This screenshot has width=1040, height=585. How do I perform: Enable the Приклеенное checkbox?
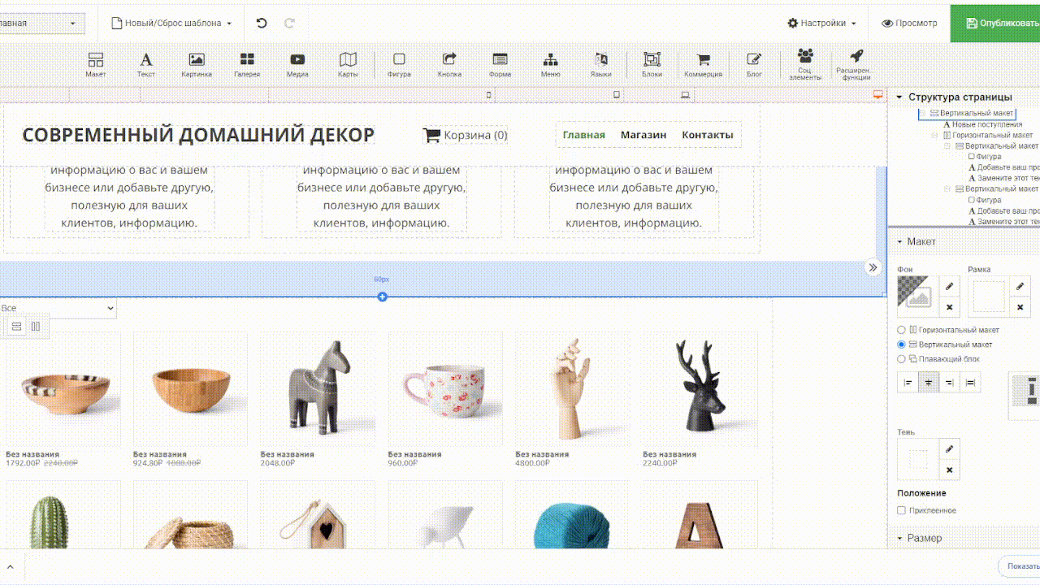tap(901, 510)
